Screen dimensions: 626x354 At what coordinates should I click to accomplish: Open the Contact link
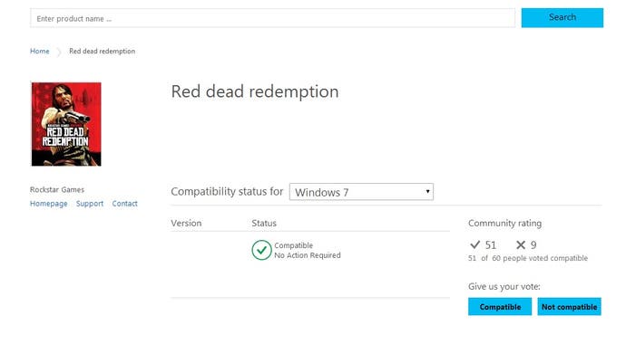tap(124, 204)
